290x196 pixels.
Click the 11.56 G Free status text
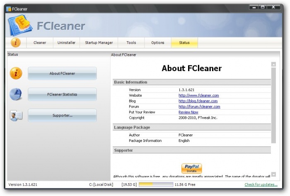pyautogui.click(x=185, y=184)
